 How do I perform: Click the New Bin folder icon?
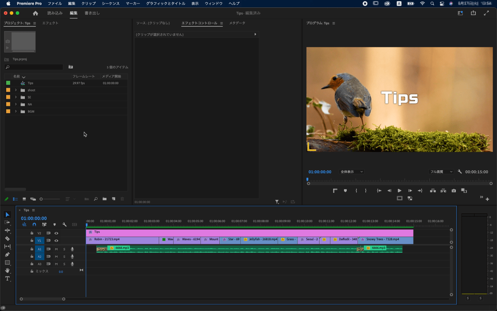pos(104,199)
